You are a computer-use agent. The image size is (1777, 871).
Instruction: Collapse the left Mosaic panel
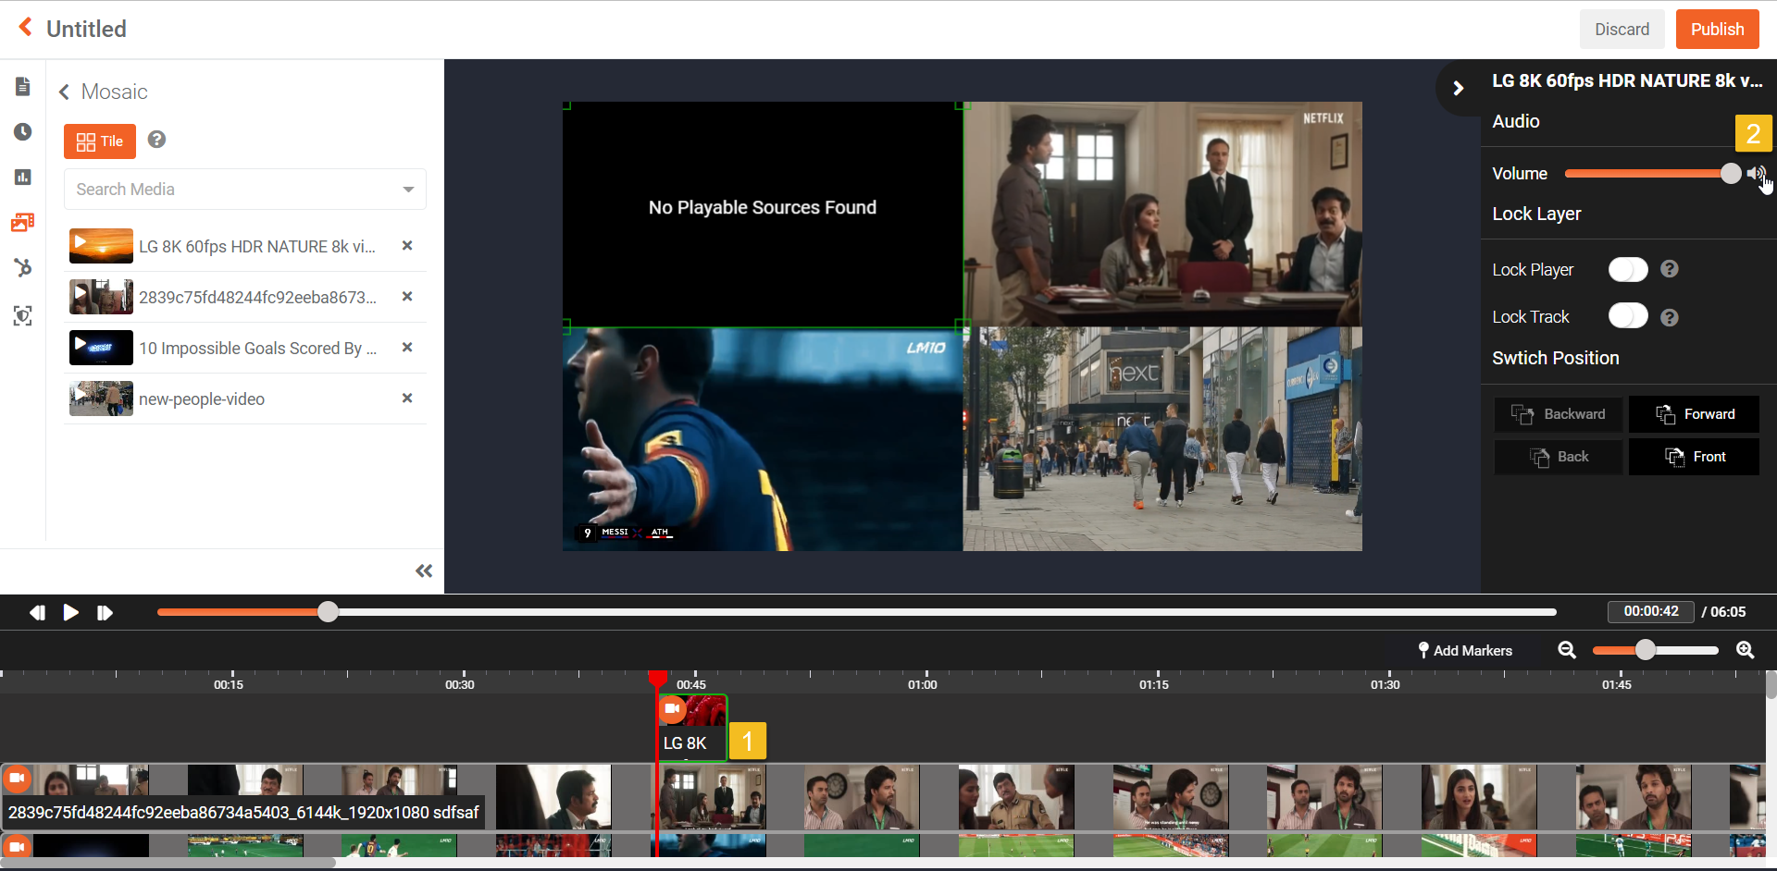(424, 571)
